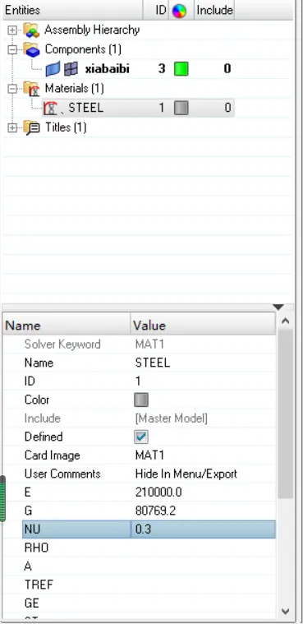Select the xiabaibi component in tree

click(x=107, y=69)
